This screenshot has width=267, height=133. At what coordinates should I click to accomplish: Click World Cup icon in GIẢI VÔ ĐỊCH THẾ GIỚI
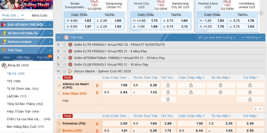coord(4,25)
